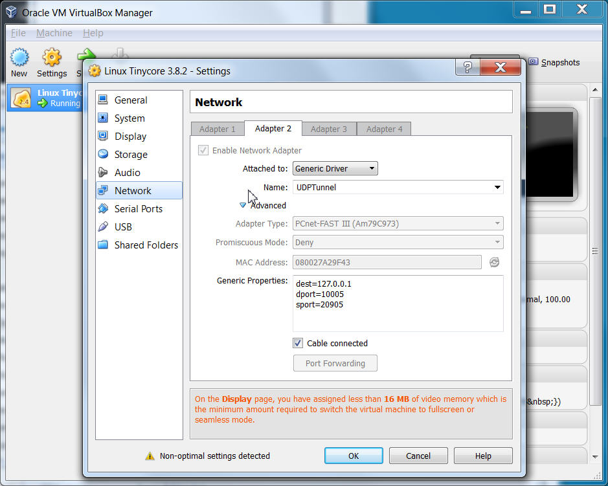
Task: Click the OK button
Action: pyautogui.click(x=354, y=456)
